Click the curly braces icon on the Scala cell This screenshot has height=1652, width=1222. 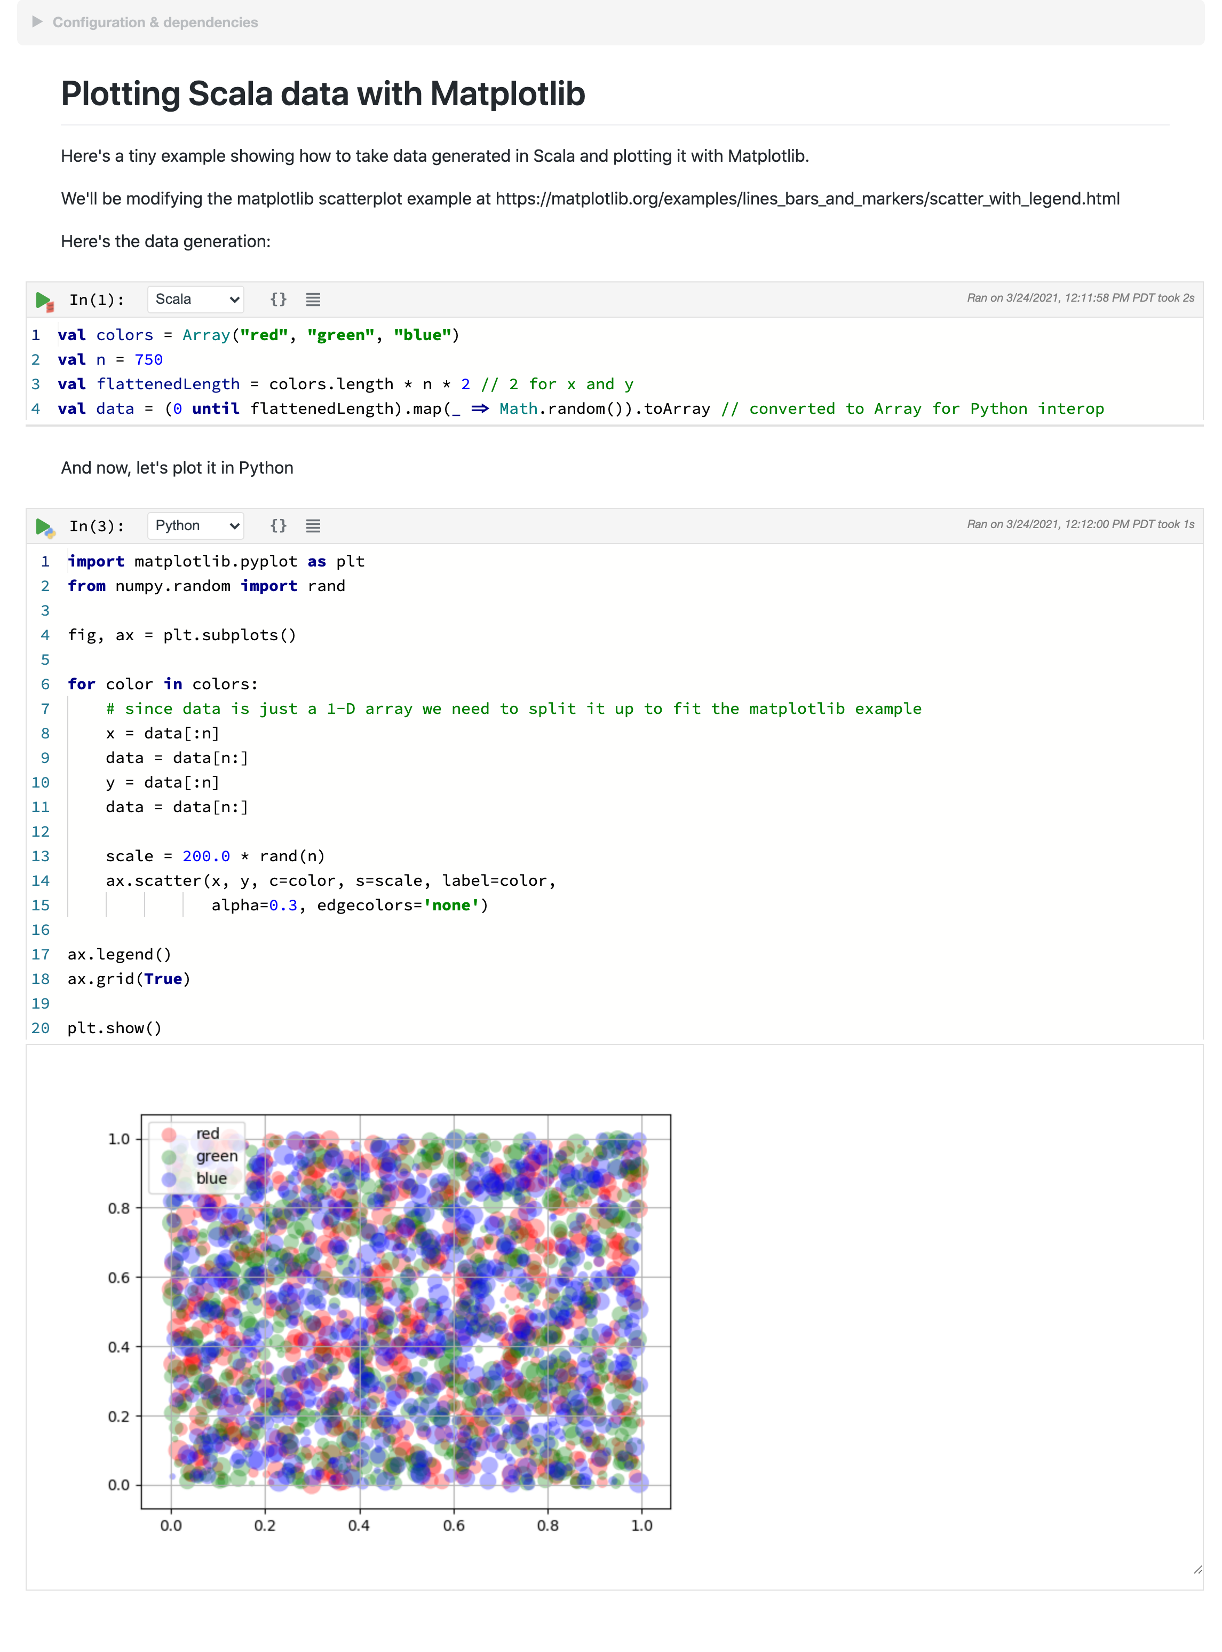279,299
